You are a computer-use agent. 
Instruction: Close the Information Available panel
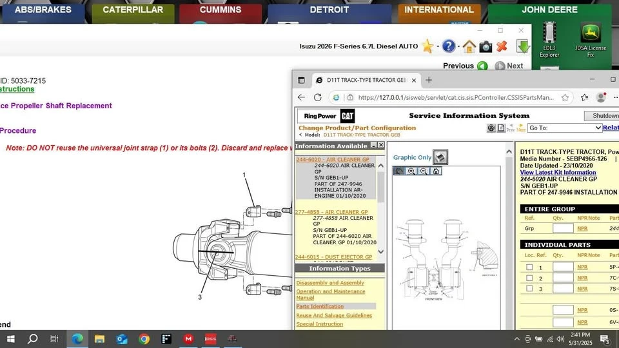click(381, 146)
